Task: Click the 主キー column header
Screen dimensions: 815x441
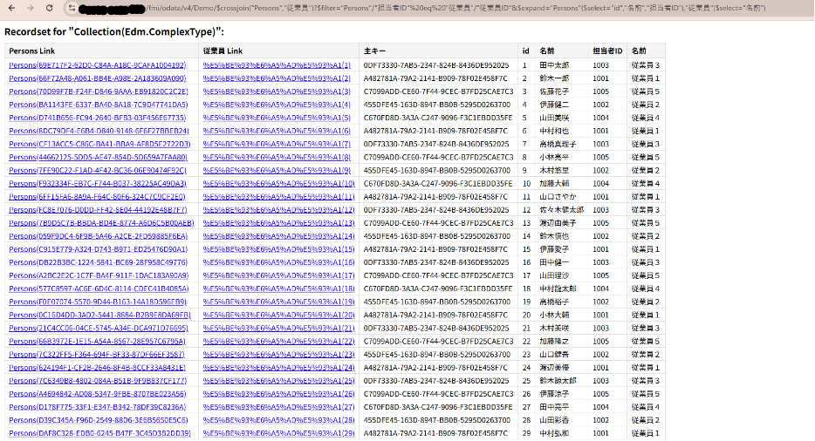Action: point(373,51)
